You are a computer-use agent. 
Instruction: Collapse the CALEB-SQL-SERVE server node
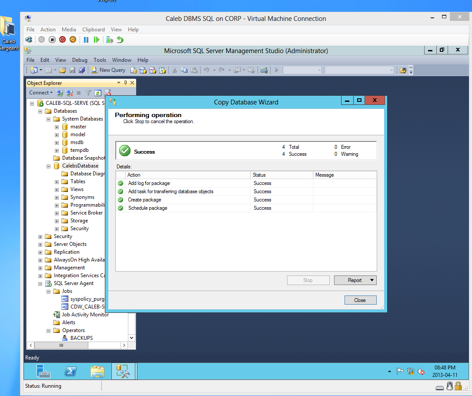coord(32,104)
